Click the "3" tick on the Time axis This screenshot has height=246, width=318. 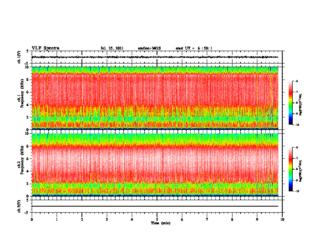107,219
